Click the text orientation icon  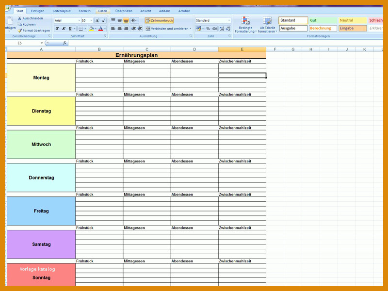click(134, 20)
